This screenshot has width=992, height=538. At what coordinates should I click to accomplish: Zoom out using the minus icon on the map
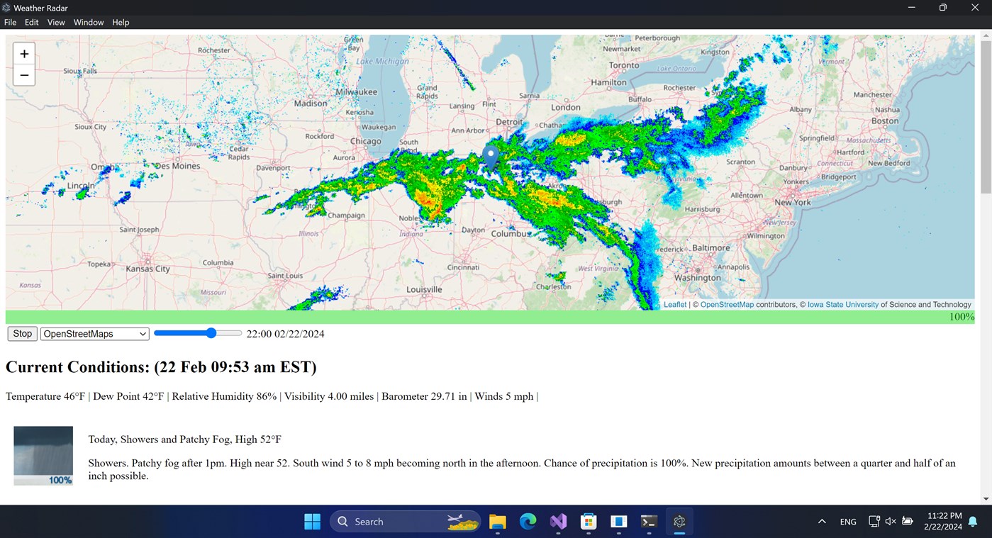coord(23,74)
